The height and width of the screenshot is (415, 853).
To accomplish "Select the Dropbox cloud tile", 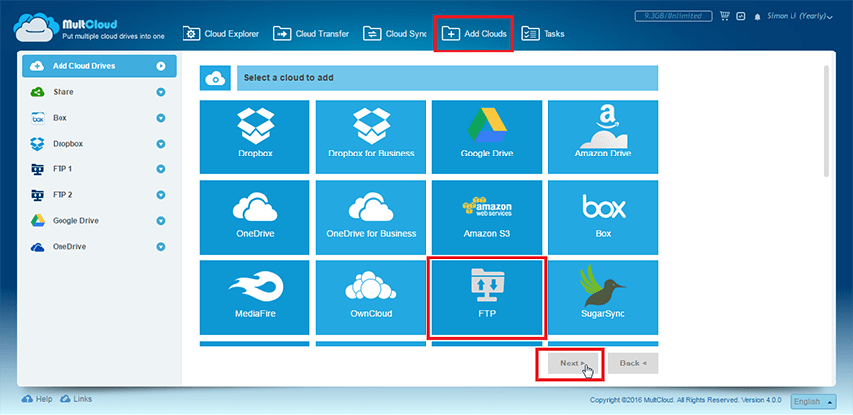I will [x=255, y=137].
